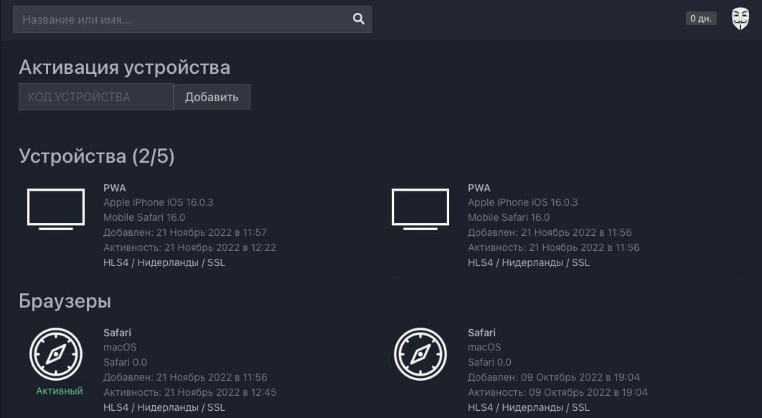This screenshot has width=762, height=418.
Task: Click the magnifier search icon
Action: click(359, 19)
